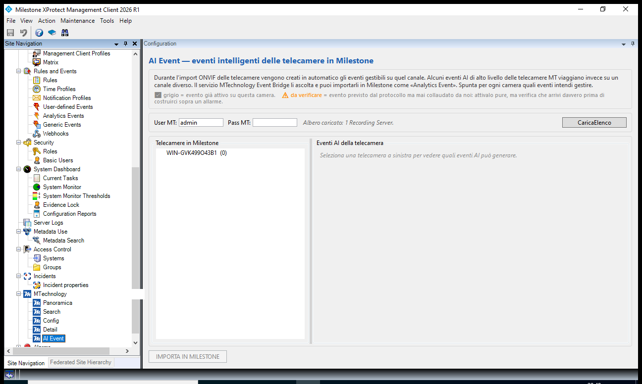Click the binoculars search icon in toolbar
This screenshot has width=642, height=384.
point(65,33)
